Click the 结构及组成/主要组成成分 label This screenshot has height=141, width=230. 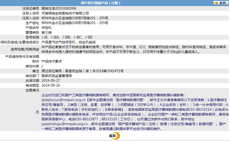tap(20, 42)
